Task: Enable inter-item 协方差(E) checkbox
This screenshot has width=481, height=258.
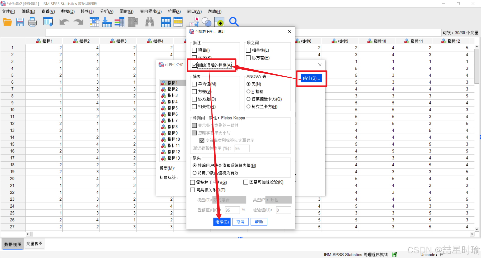Action: (248, 58)
